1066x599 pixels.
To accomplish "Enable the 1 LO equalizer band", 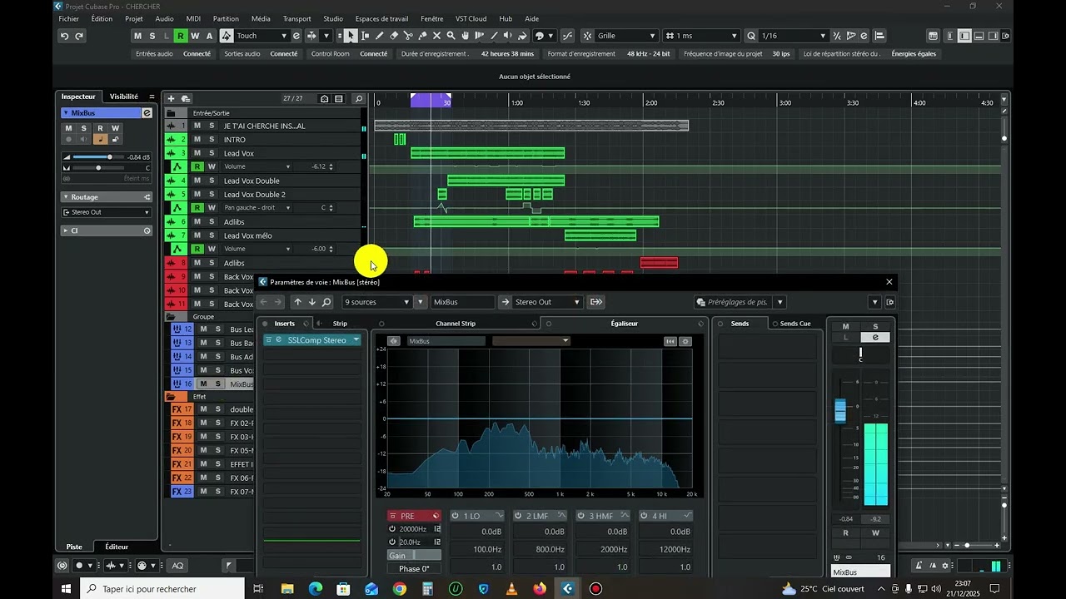I will (456, 516).
